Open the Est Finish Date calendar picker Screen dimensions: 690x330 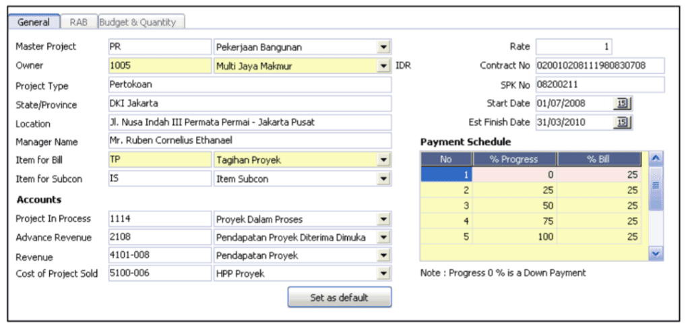622,123
